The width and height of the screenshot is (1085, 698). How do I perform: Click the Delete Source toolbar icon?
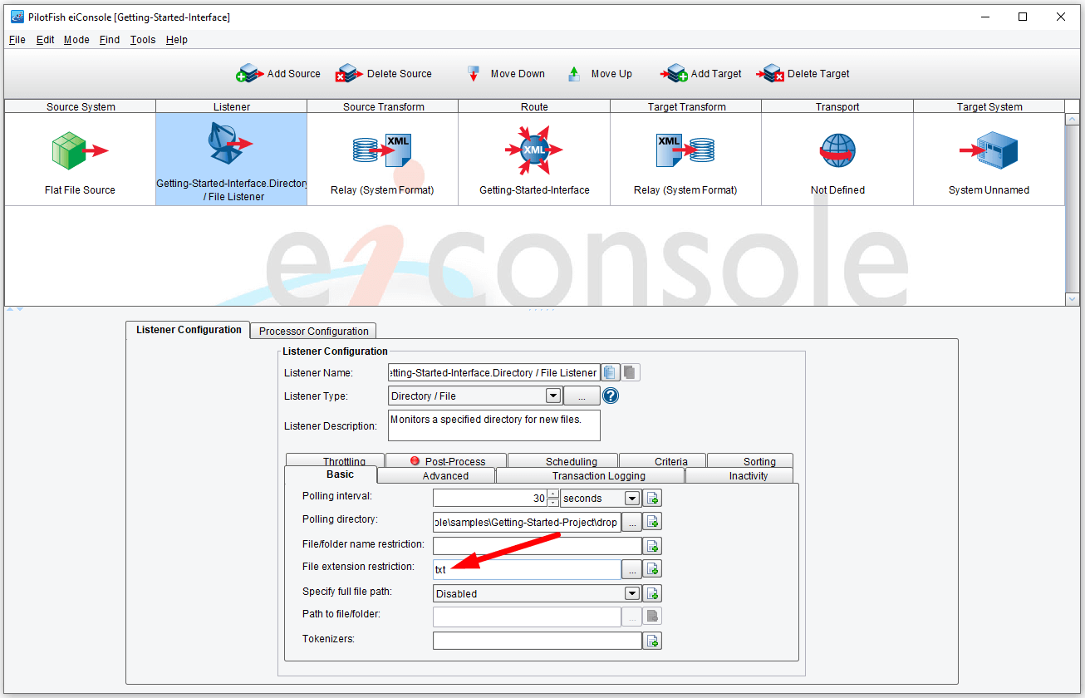(x=349, y=74)
